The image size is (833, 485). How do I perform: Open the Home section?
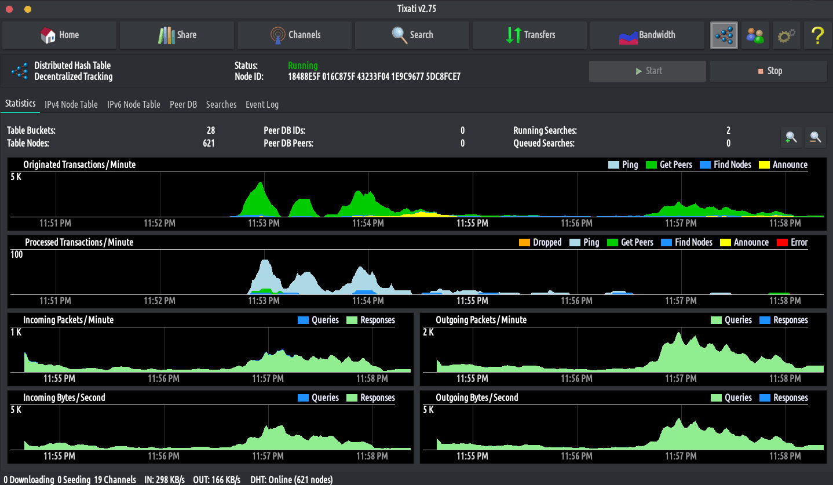pos(60,35)
